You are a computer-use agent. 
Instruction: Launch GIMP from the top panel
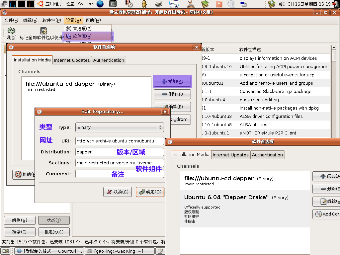click(158, 4)
